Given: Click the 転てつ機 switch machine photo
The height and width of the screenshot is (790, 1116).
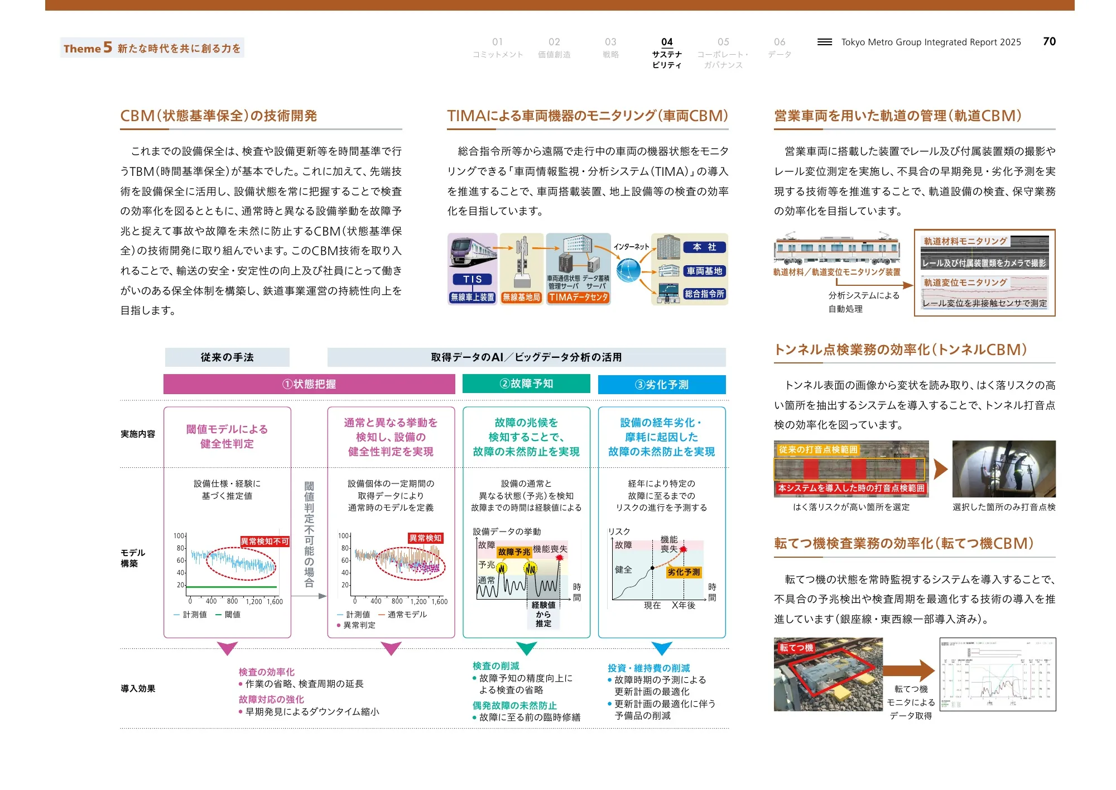Looking at the screenshot, I should click(x=828, y=674).
